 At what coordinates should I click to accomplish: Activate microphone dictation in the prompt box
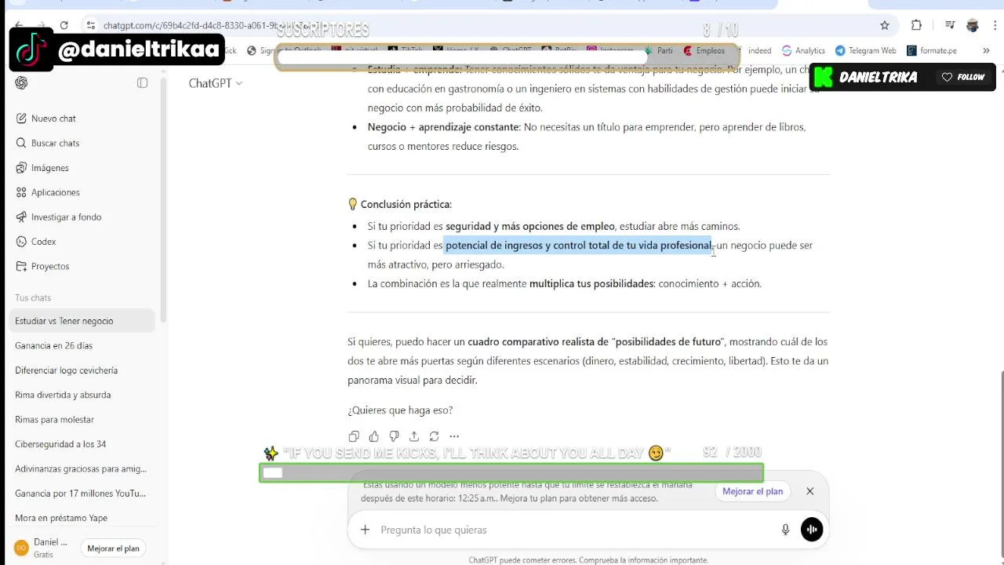pos(785,530)
